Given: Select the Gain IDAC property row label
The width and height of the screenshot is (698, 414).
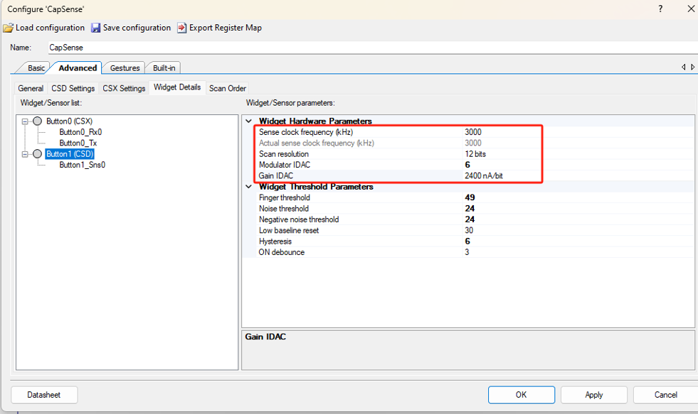Looking at the screenshot, I should [x=276, y=176].
